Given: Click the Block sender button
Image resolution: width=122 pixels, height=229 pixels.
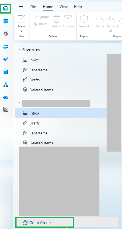Looking at the screenshot, I should [40, 24].
